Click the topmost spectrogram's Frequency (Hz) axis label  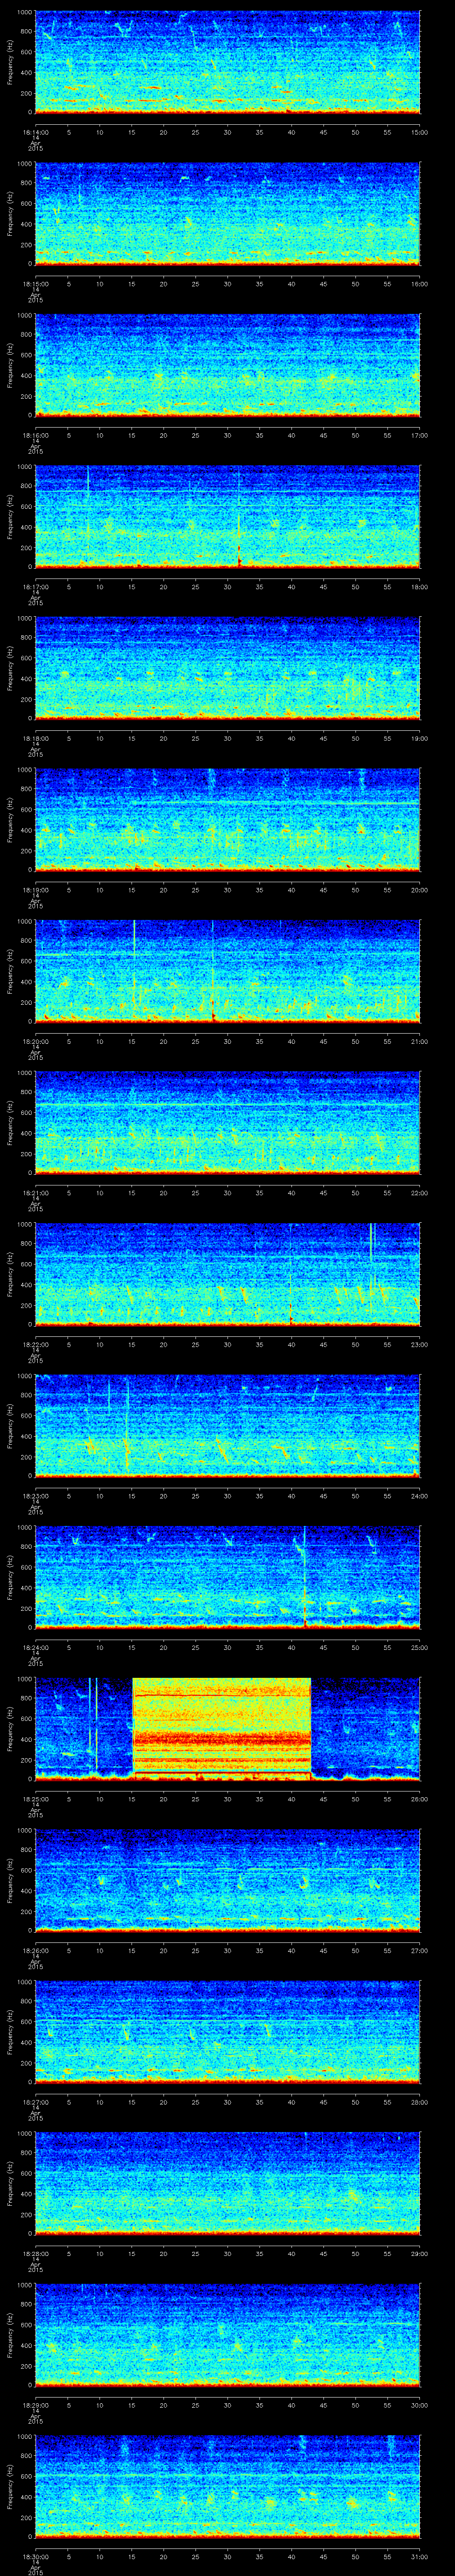tap(10, 62)
